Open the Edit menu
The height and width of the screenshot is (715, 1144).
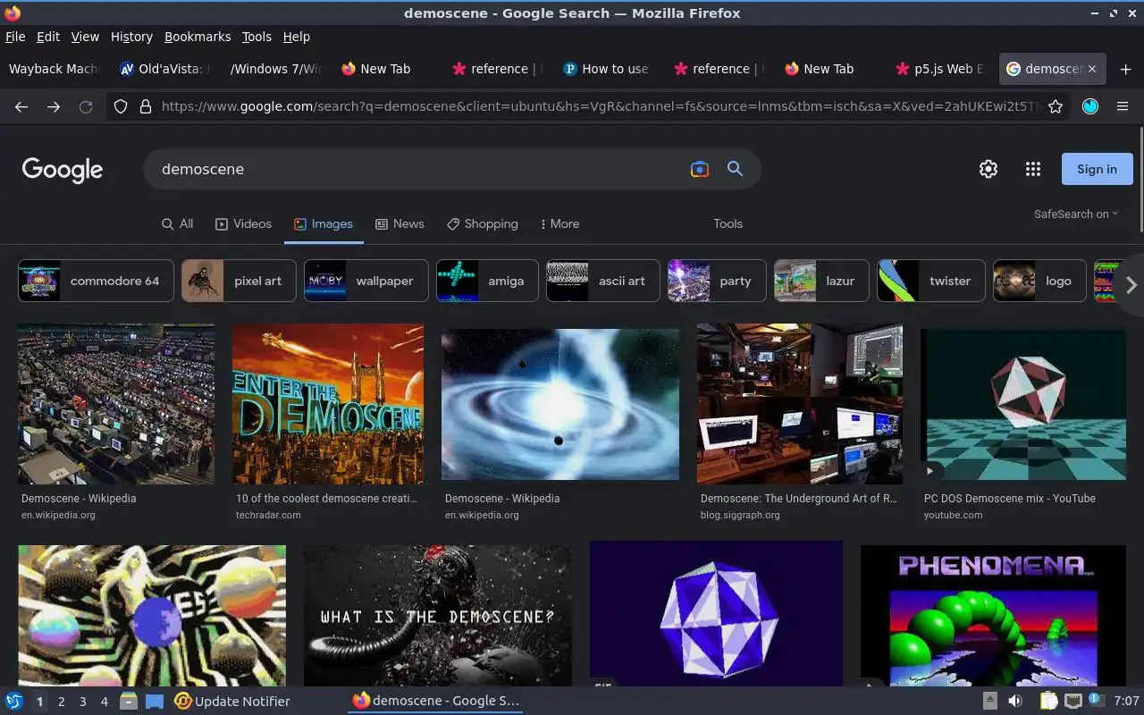48,37
